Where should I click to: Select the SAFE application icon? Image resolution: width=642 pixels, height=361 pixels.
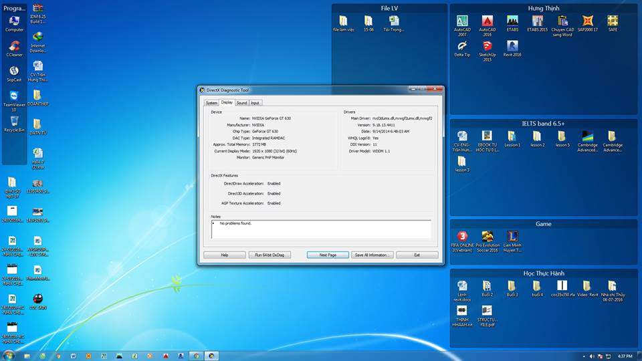(613, 21)
